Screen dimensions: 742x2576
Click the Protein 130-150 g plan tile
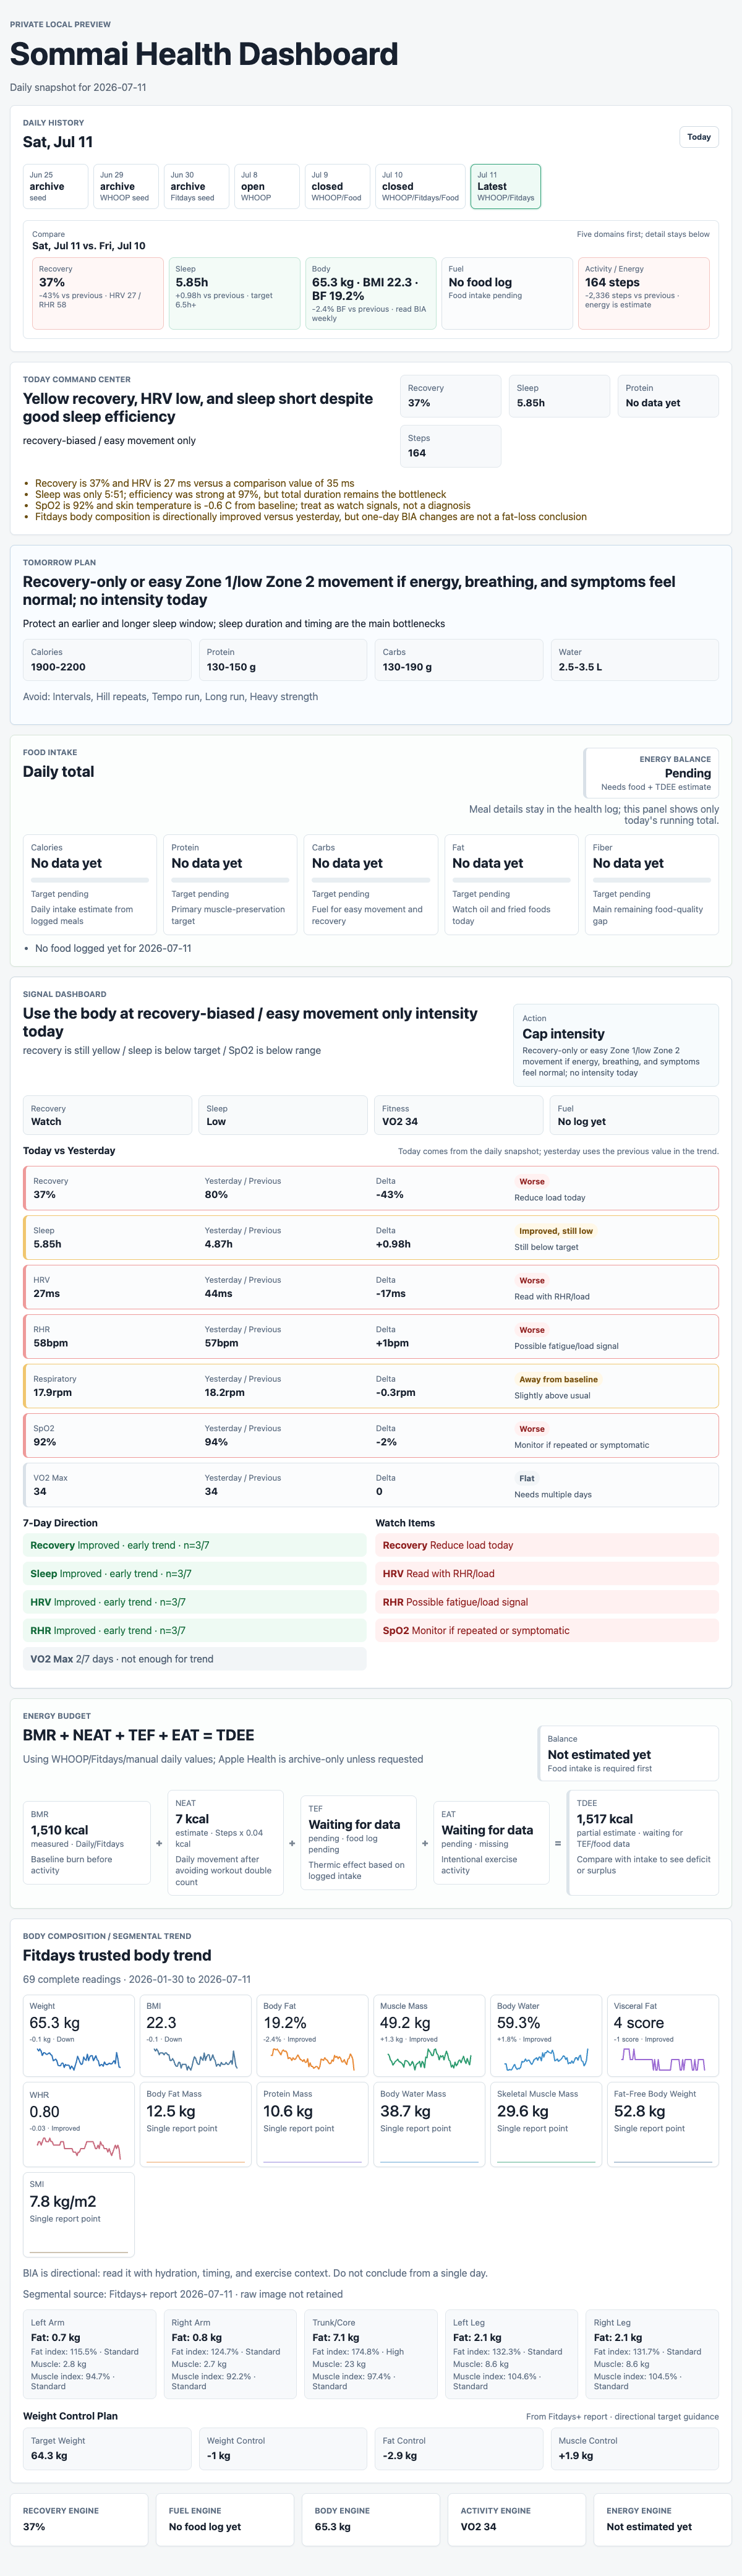coord(283,660)
